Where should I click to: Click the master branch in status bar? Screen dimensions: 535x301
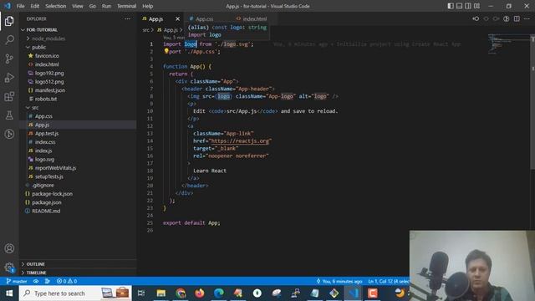17,281
